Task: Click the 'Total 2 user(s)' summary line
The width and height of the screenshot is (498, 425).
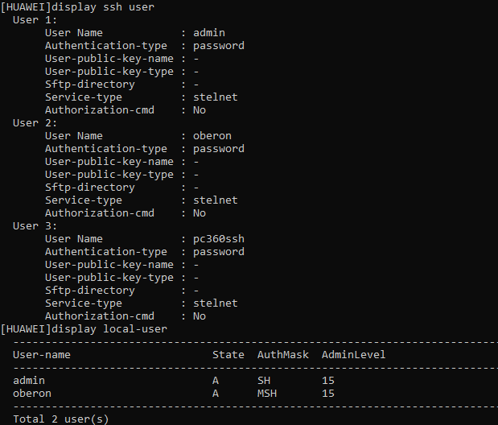Action: point(60,419)
